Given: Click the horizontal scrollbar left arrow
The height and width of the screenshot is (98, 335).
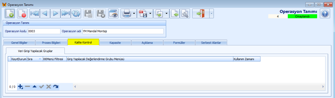Looking at the screenshot, I should click(75, 86).
